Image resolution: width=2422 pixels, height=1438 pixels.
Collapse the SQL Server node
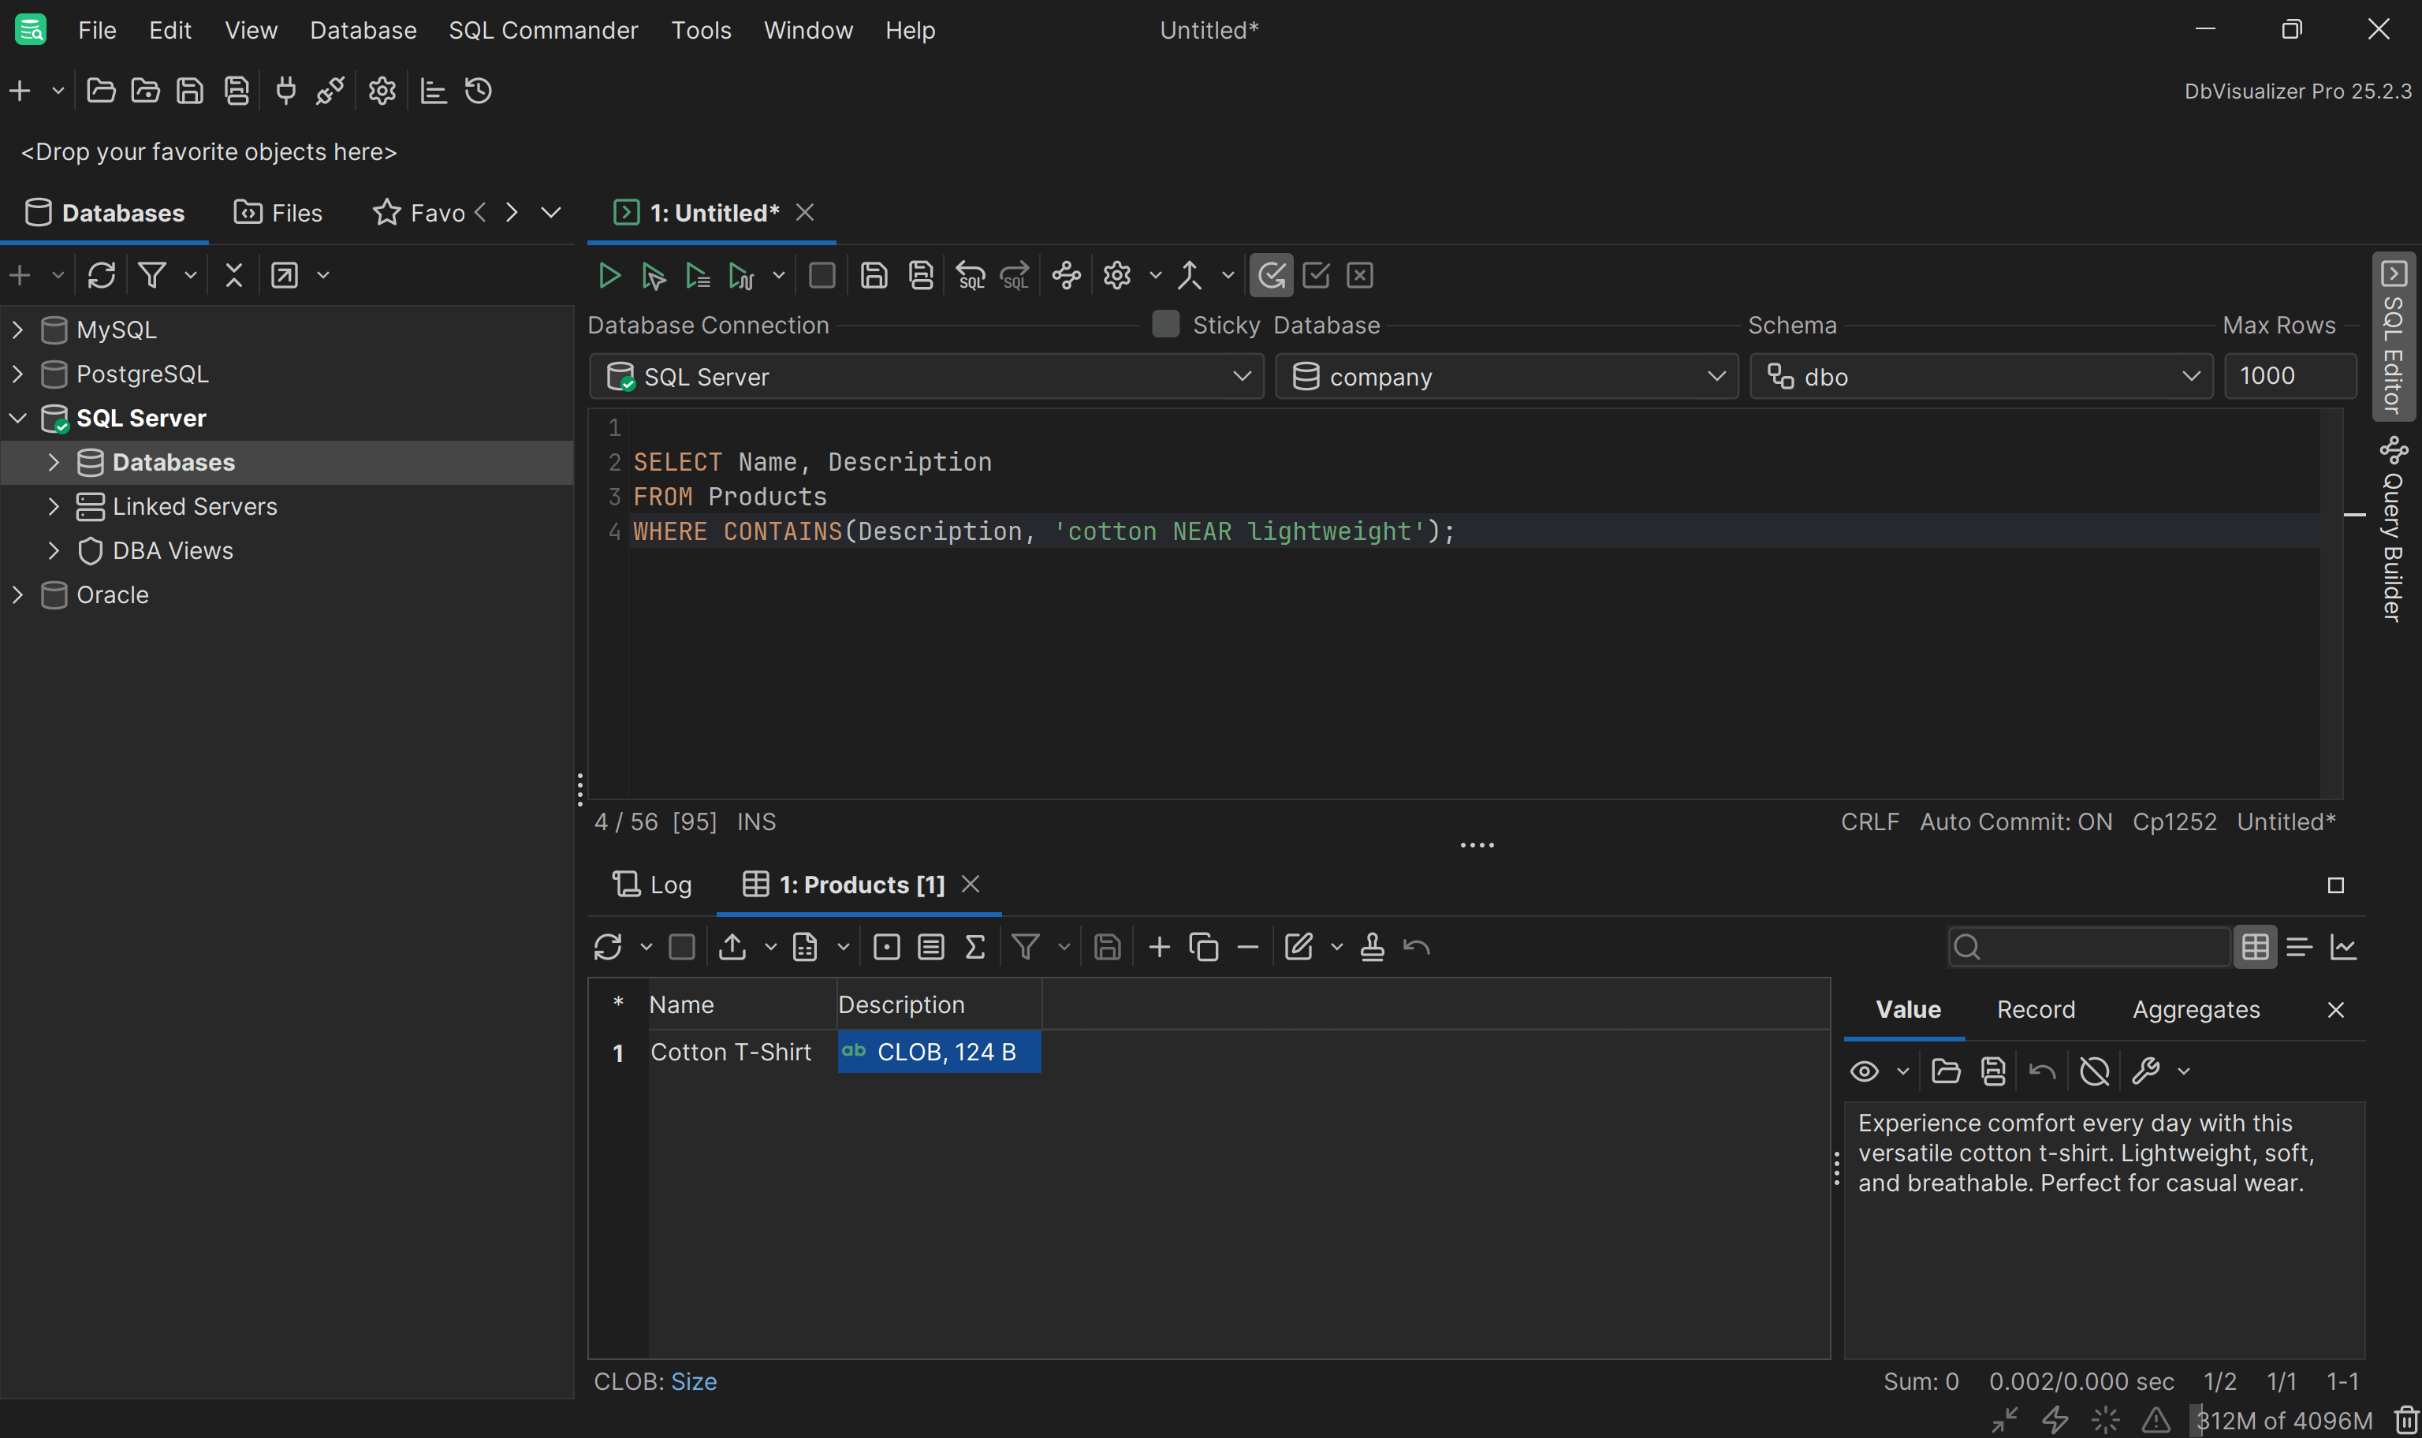pos(17,419)
